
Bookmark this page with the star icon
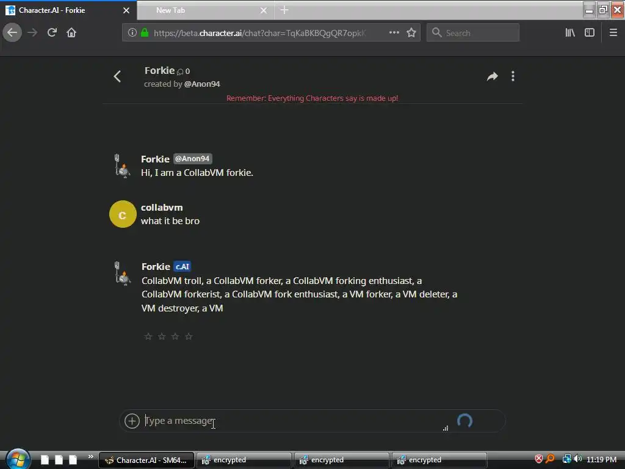[411, 33]
